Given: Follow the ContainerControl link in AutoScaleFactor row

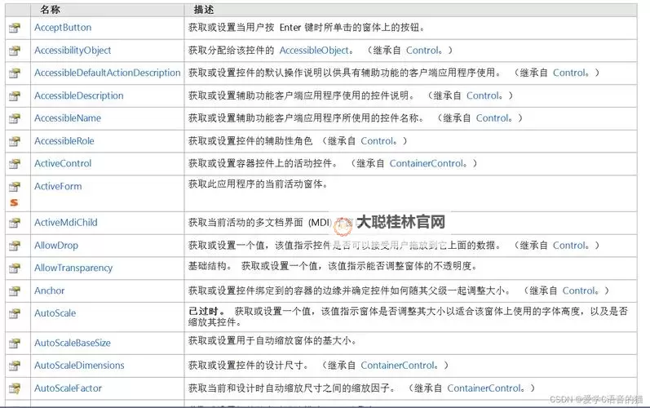Looking at the screenshot, I should click(484, 388).
